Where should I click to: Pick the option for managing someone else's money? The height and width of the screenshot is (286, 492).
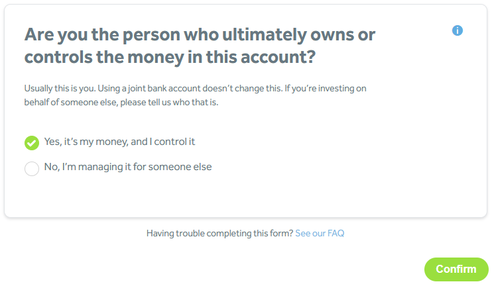pos(32,168)
